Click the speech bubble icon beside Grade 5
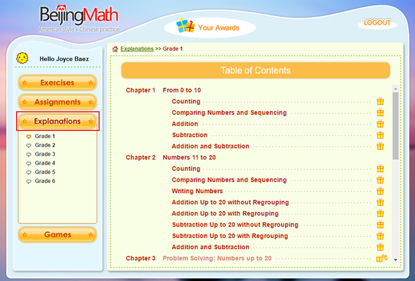The image size is (415, 281). click(29, 172)
